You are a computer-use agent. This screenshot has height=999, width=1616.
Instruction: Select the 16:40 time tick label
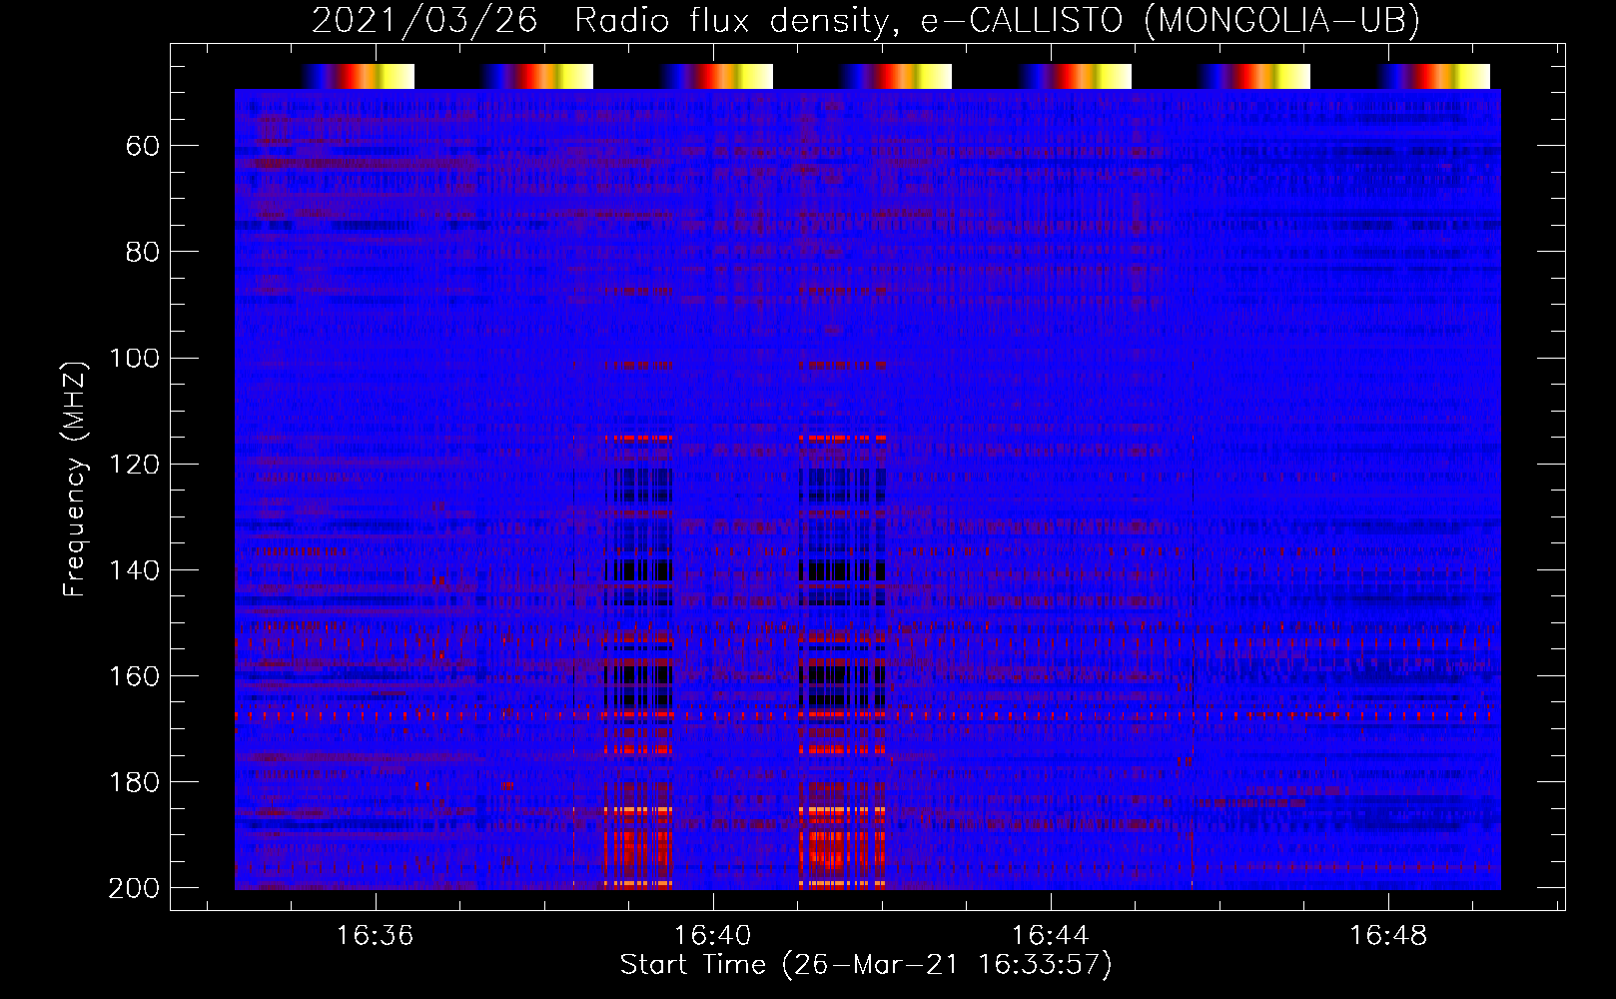pos(713,936)
